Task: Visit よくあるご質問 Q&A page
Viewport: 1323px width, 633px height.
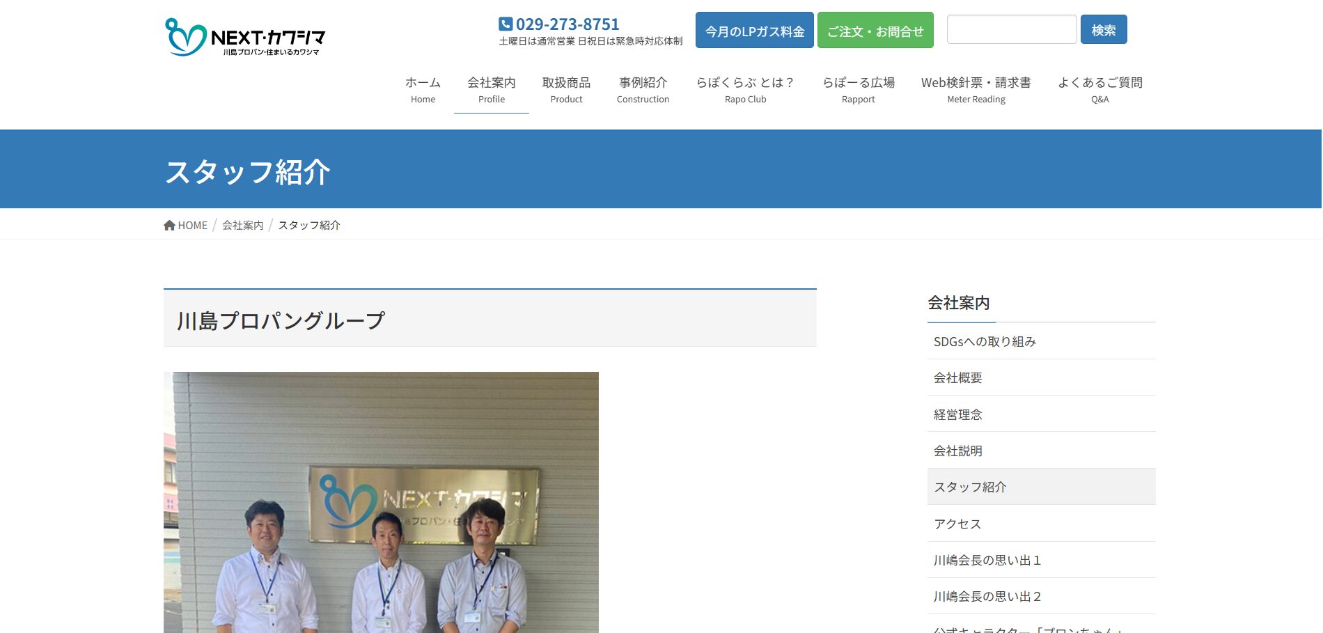Action: (1099, 90)
